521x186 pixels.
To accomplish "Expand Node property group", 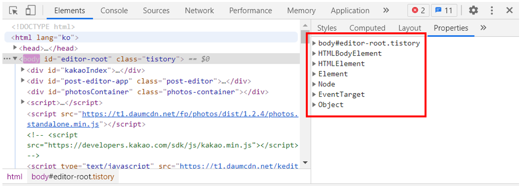I will tap(315, 84).
